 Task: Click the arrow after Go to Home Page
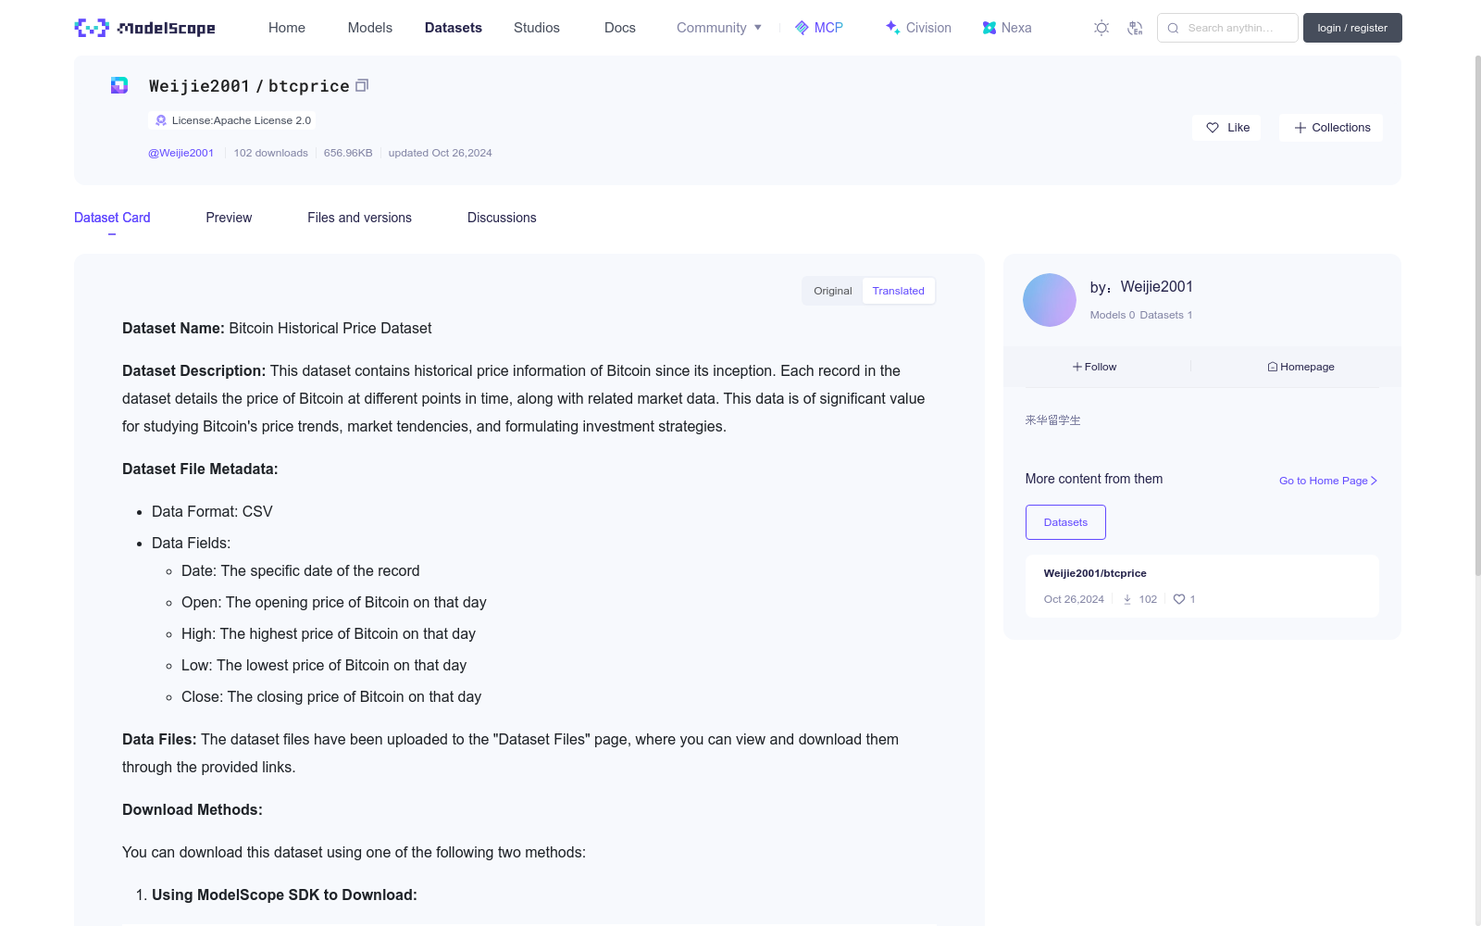[1374, 481]
